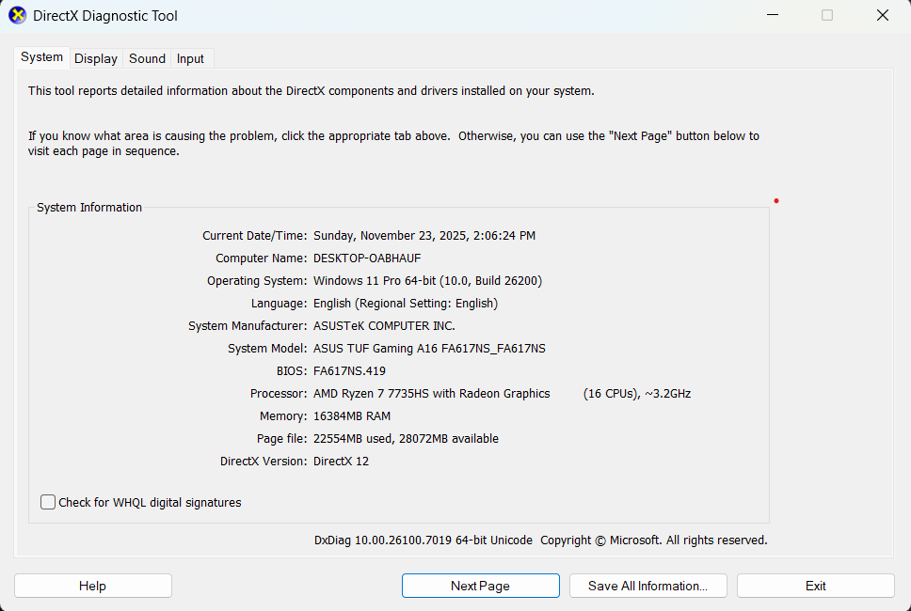Go to the Input tab
The image size is (911, 611).
pyautogui.click(x=190, y=58)
